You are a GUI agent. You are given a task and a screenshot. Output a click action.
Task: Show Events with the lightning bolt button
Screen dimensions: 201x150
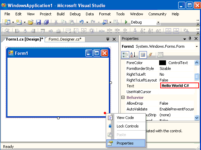coord(151,55)
